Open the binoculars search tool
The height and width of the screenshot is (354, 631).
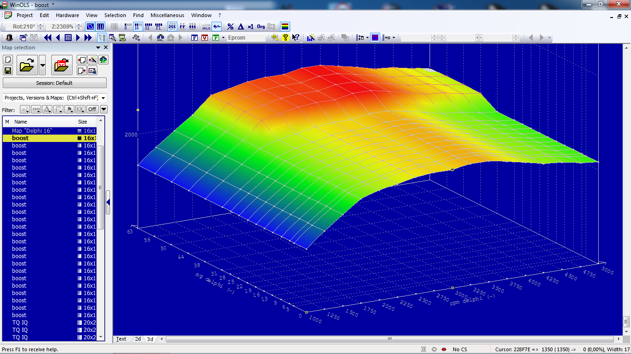pyautogui.click(x=160, y=37)
